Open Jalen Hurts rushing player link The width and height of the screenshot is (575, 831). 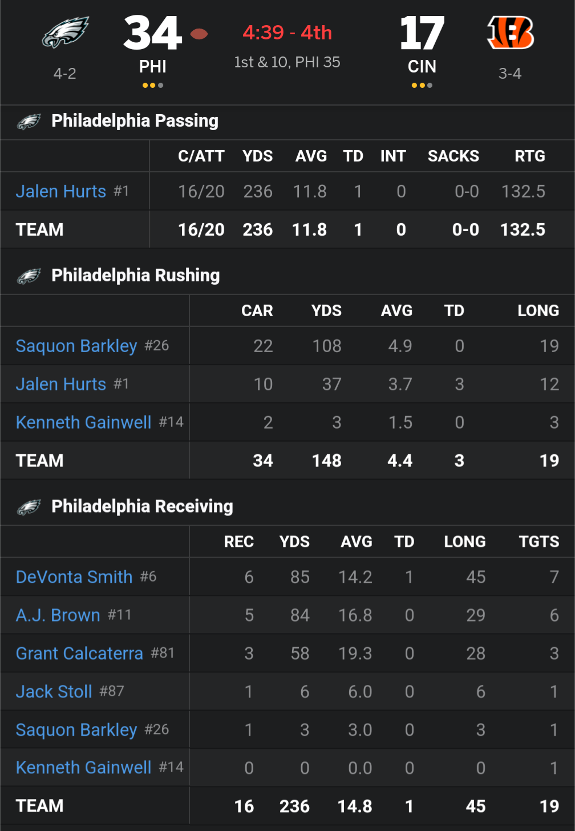coord(61,384)
